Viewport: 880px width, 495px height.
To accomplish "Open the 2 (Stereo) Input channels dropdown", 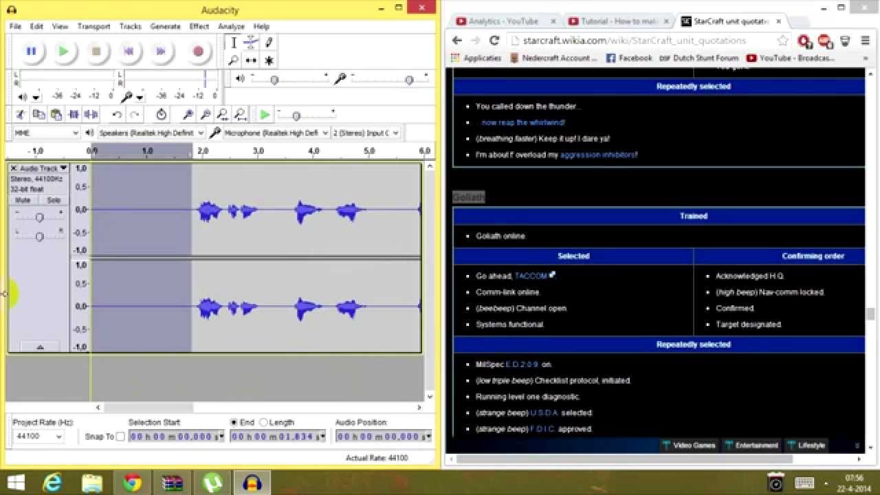I will [x=365, y=133].
